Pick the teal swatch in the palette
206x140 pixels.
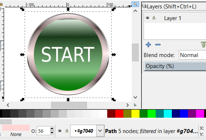(160, 114)
